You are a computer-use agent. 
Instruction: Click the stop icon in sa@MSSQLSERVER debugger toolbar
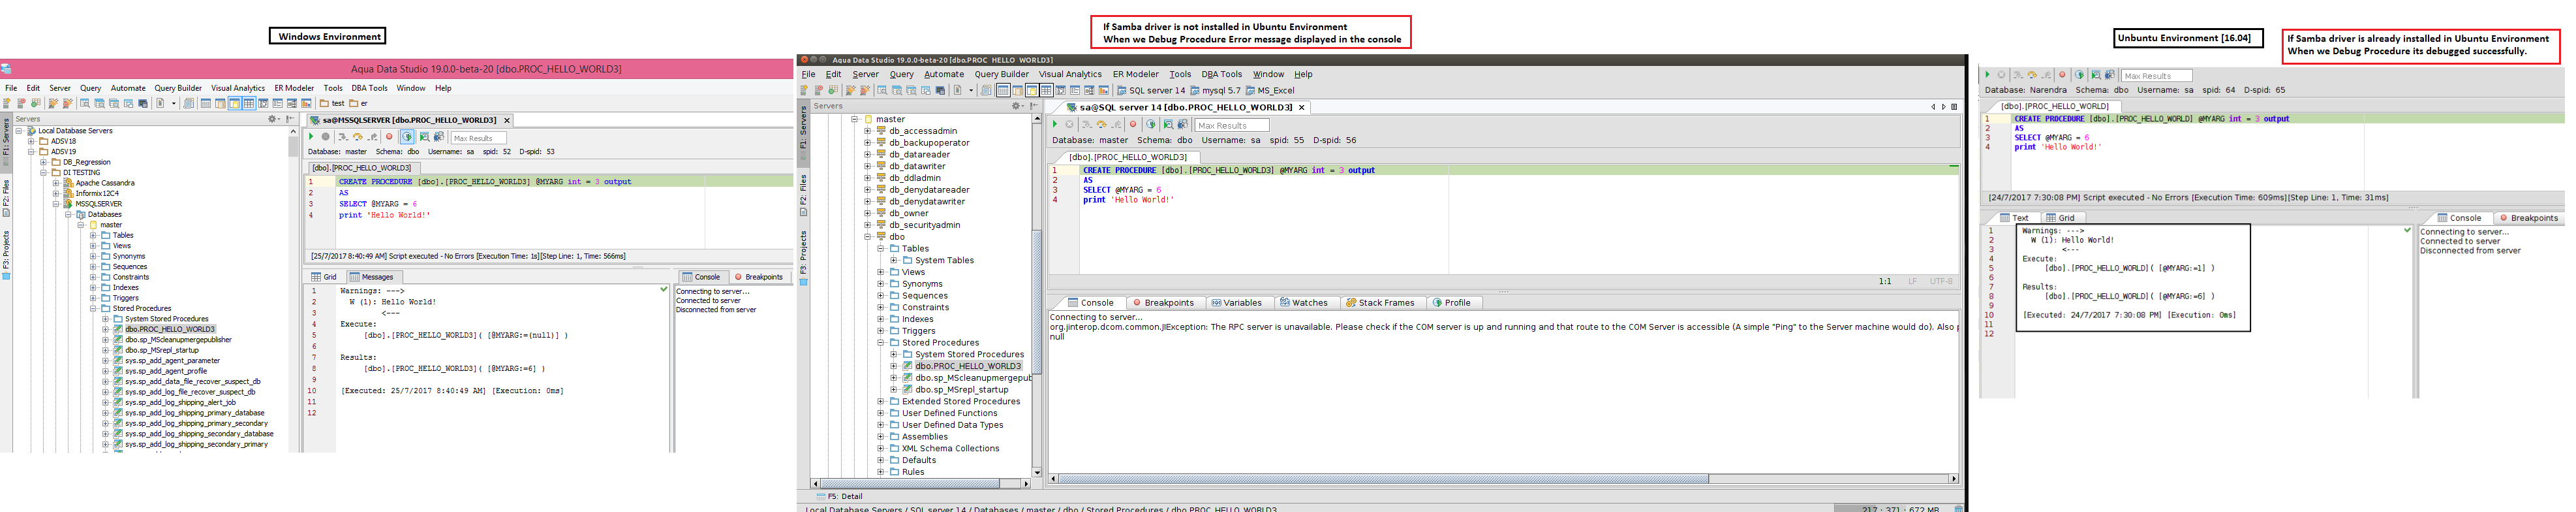click(x=325, y=137)
